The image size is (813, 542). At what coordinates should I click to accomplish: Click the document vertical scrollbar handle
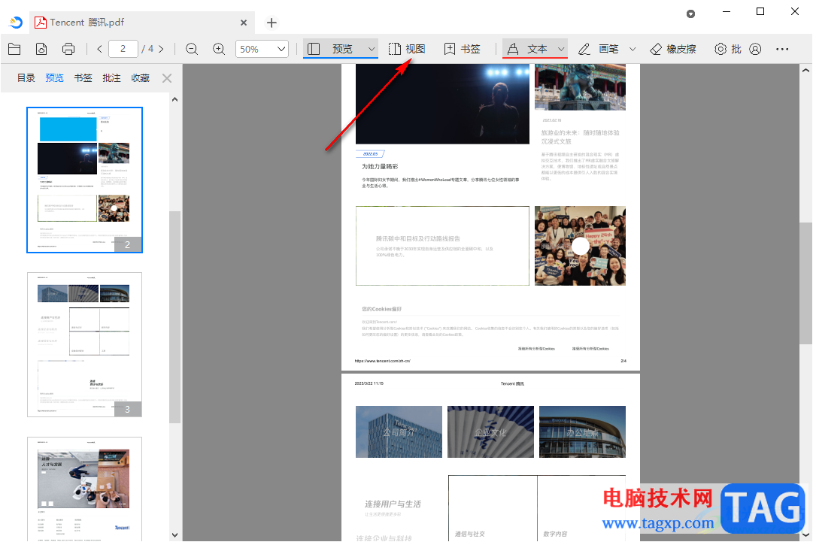[805, 283]
